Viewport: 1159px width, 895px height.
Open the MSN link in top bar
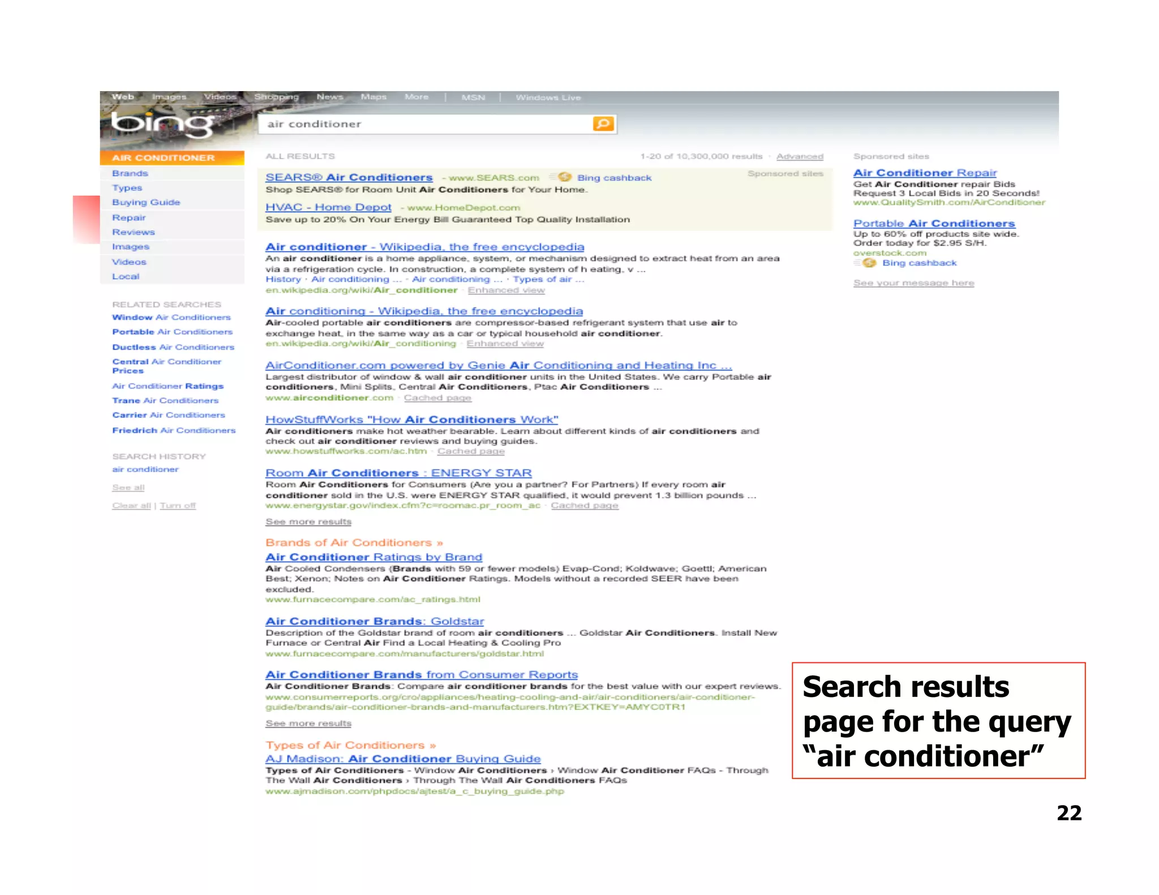(x=473, y=97)
